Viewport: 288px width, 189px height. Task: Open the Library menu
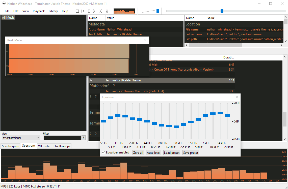[53, 11]
